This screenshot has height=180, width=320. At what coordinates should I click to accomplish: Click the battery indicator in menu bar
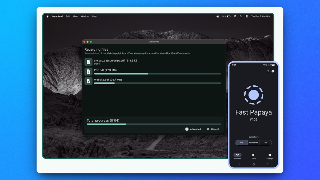point(226,16)
